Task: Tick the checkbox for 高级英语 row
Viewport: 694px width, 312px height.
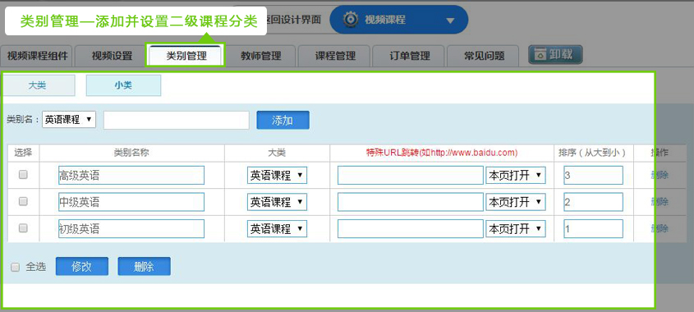Action: pyautogui.click(x=23, y=175)
